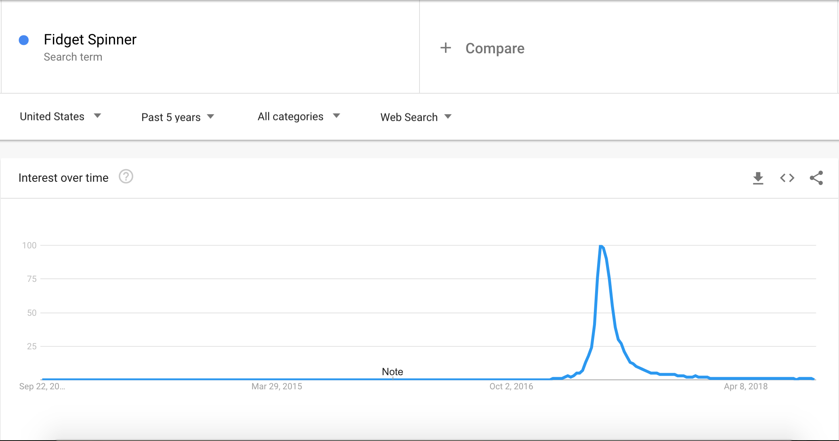839x441 pixels.
Task: Share the interest over time chart
Action: point(816,178)
